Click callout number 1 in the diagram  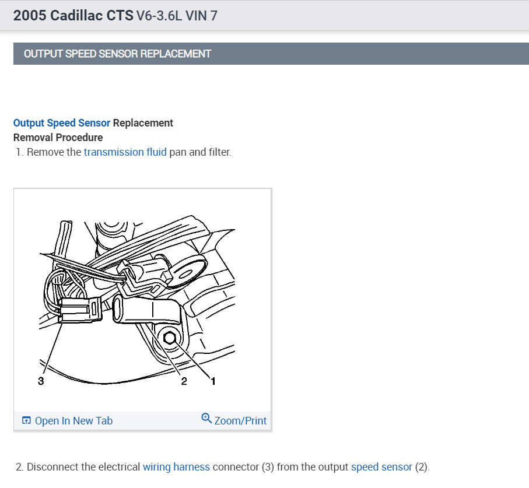(213, 381)
